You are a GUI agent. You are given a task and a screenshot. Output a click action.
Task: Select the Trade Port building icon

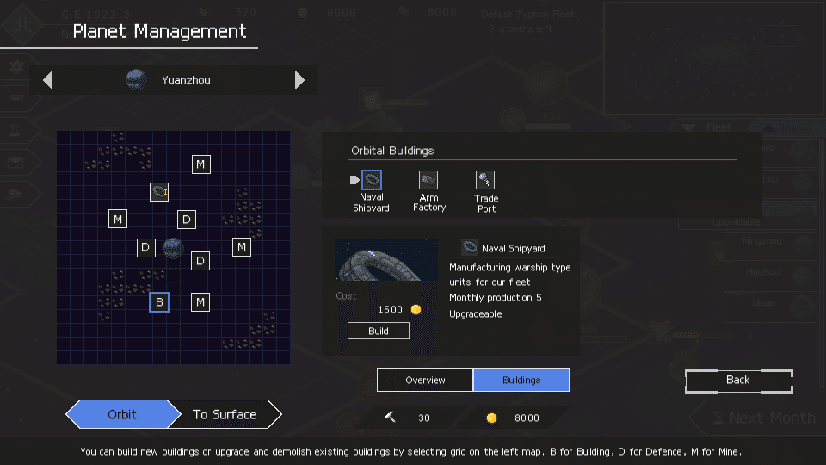(485, 180)
